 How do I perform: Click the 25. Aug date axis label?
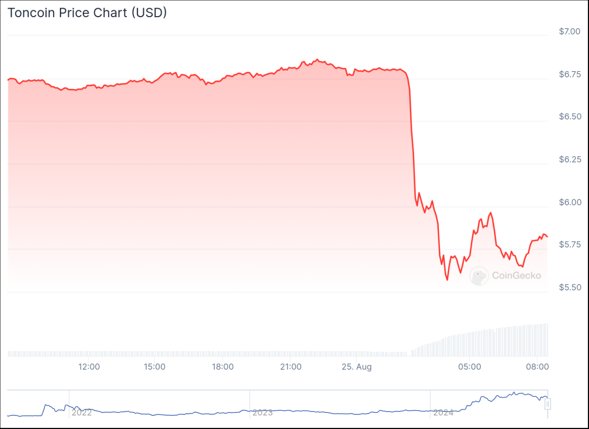tap(356, 366)
